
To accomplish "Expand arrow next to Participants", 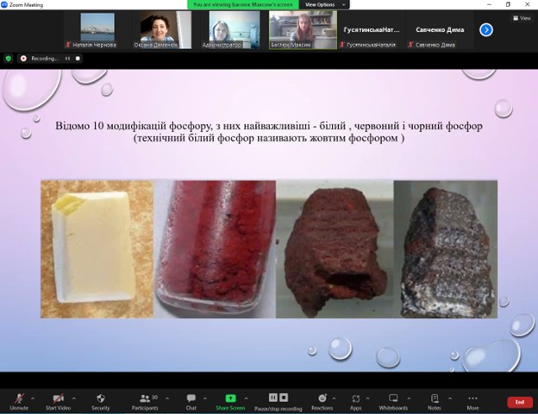I will (167, 398).
